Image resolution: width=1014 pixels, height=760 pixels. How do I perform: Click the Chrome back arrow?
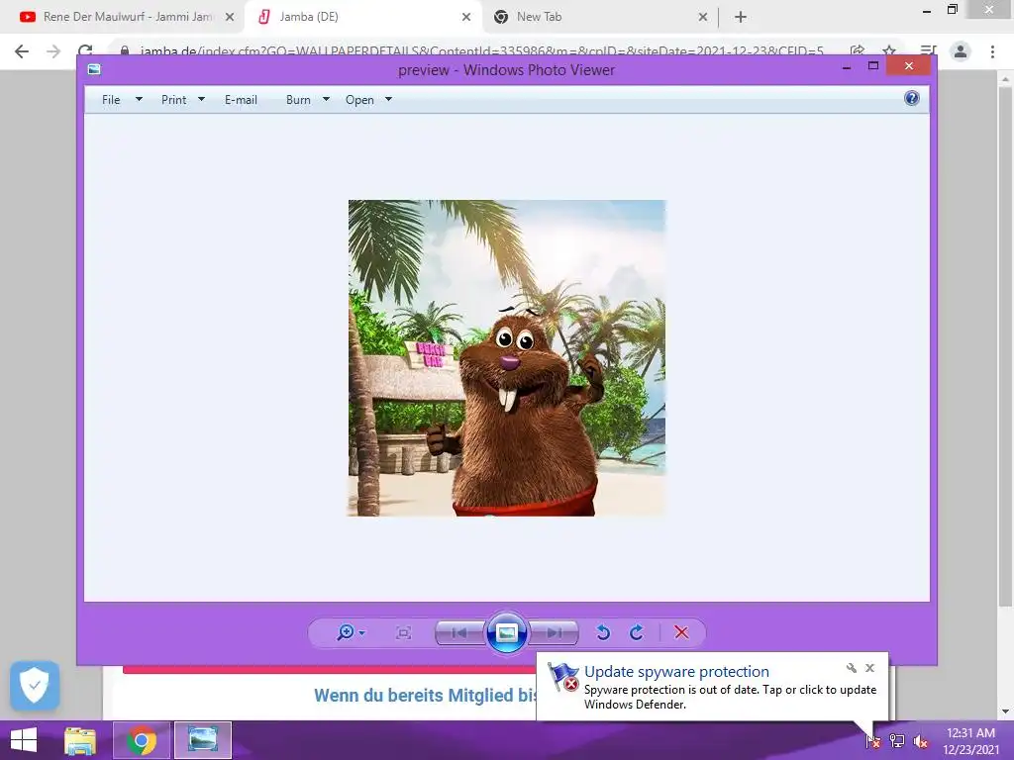tap(22, 51)
